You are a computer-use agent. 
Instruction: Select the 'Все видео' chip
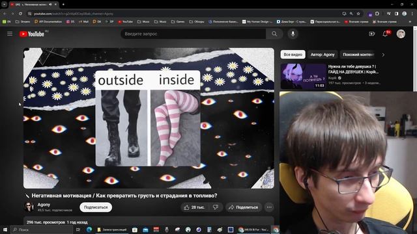[x=293, y=55]
